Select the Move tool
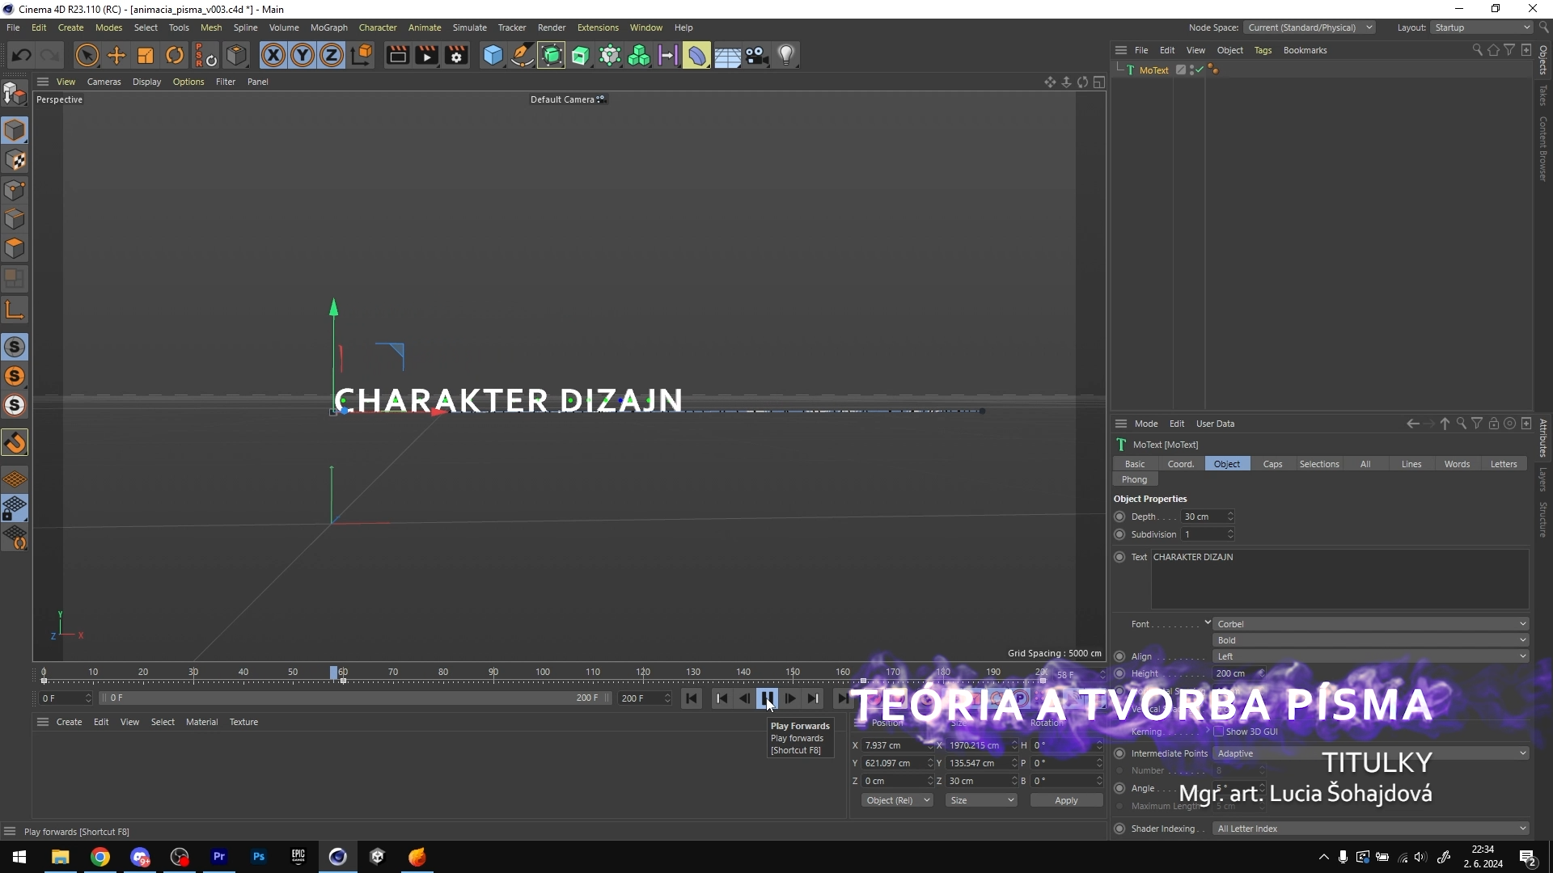This screenshot has height=873, width=1553. 116,55
